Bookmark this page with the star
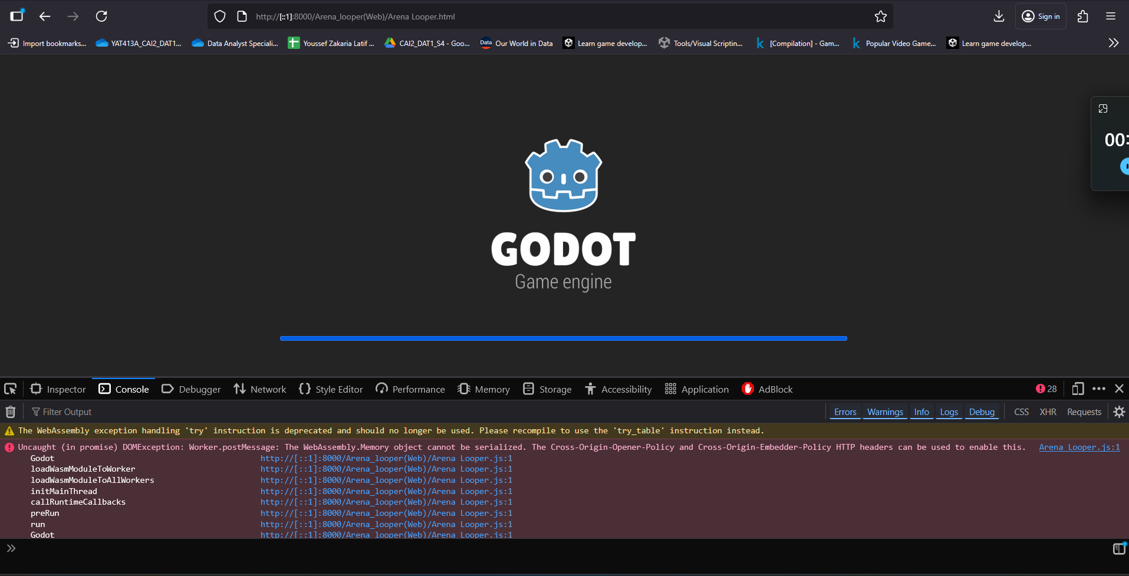 (x=881, y=17)
